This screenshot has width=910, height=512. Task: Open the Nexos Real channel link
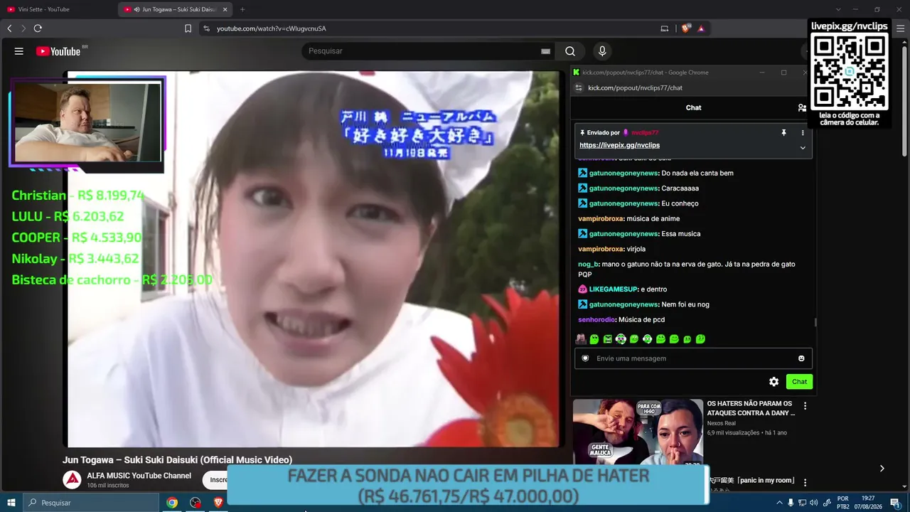721,423
